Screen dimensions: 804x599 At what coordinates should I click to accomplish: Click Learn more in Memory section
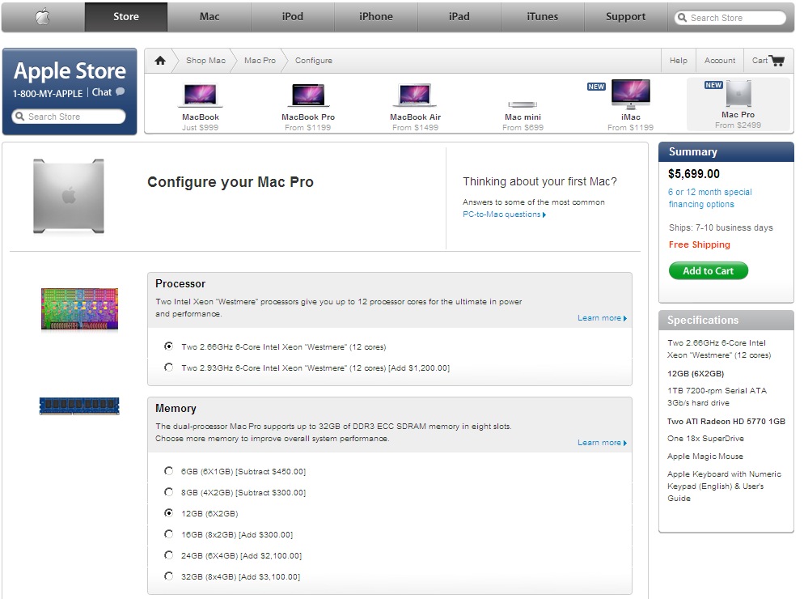(x=602, y=443)
